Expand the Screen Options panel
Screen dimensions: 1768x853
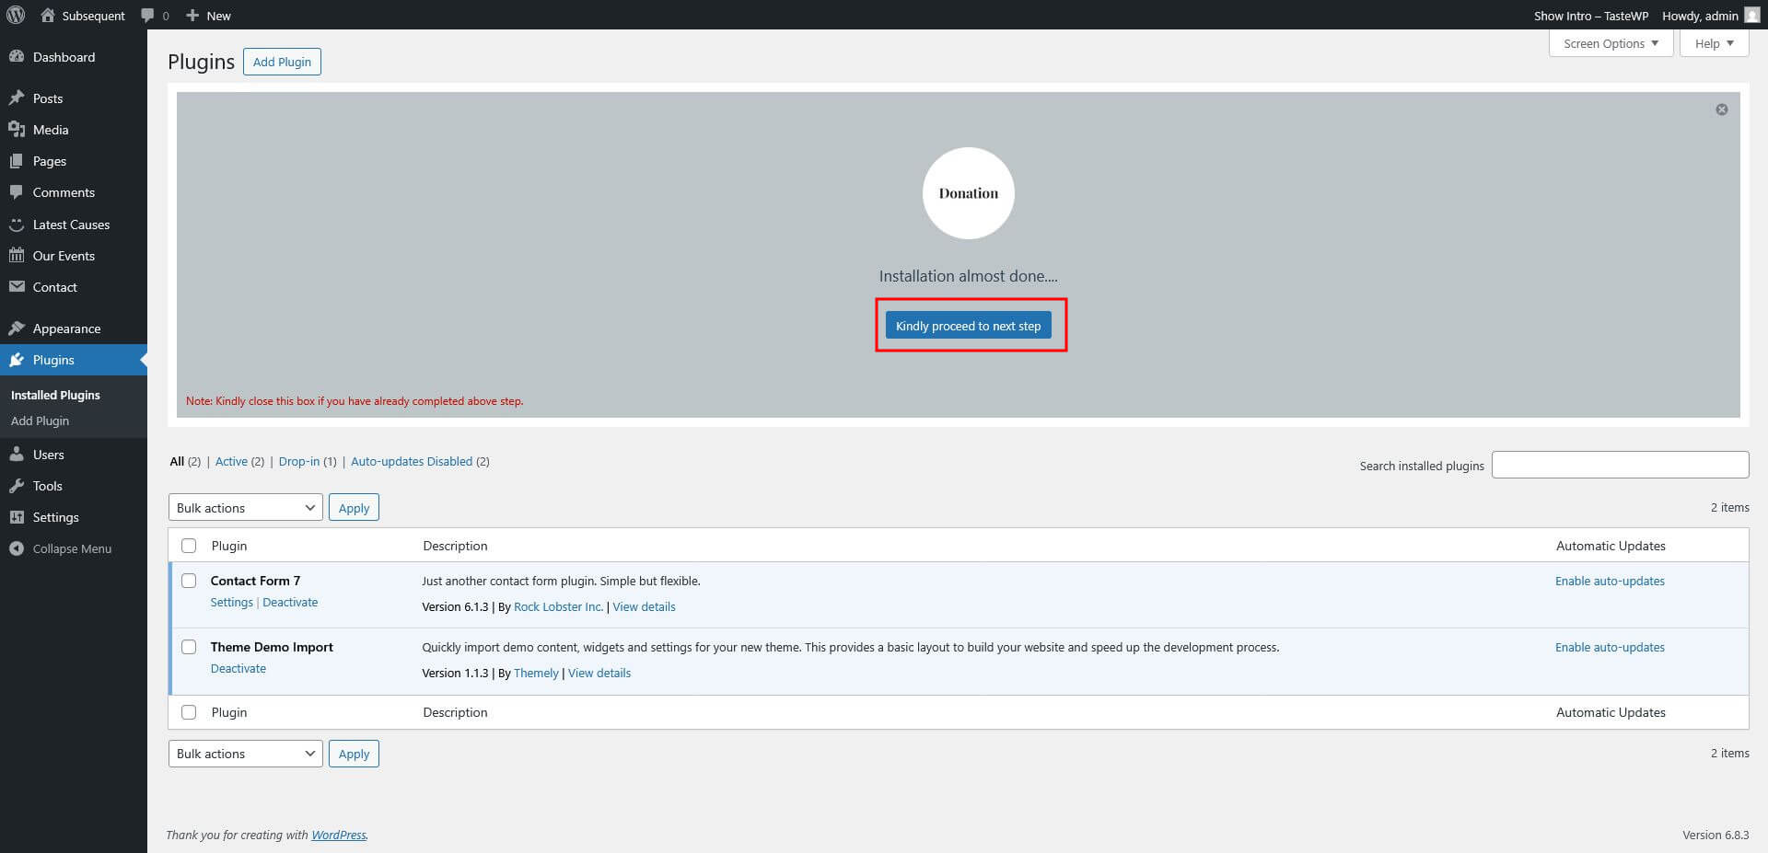(1610, 43)
